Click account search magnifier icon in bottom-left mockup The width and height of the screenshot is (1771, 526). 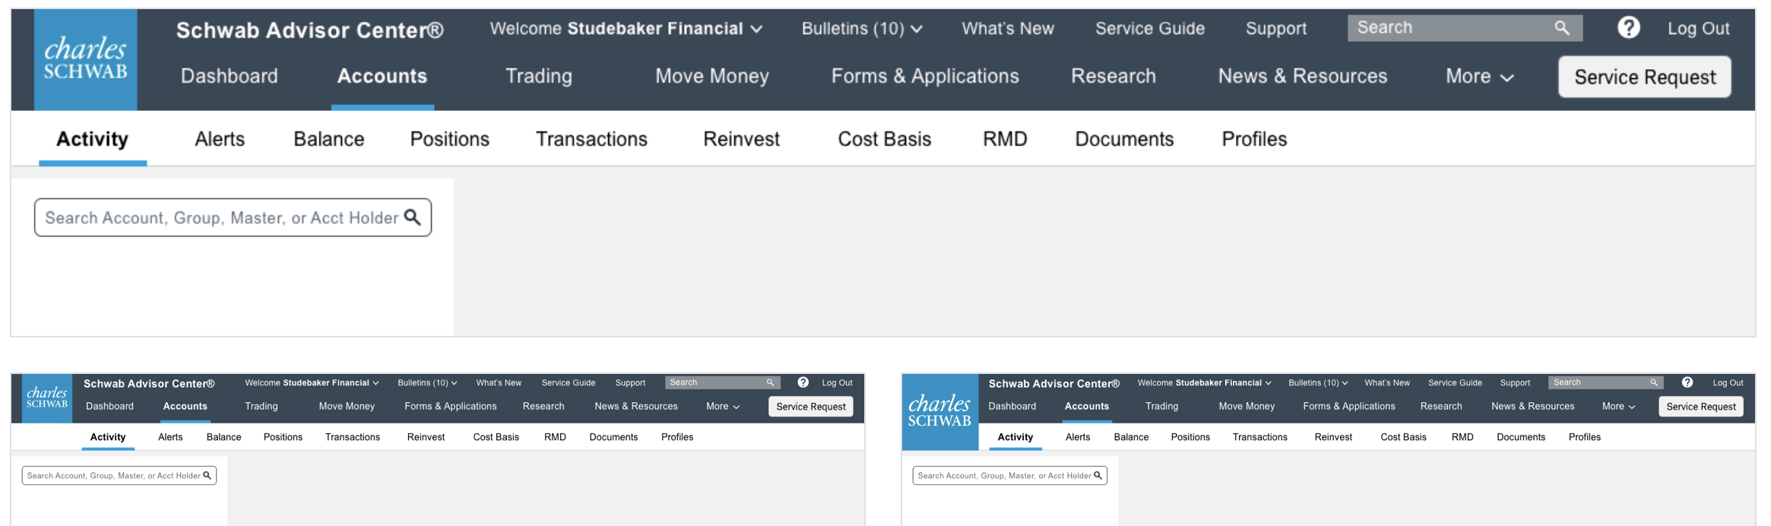click(207, 475)
